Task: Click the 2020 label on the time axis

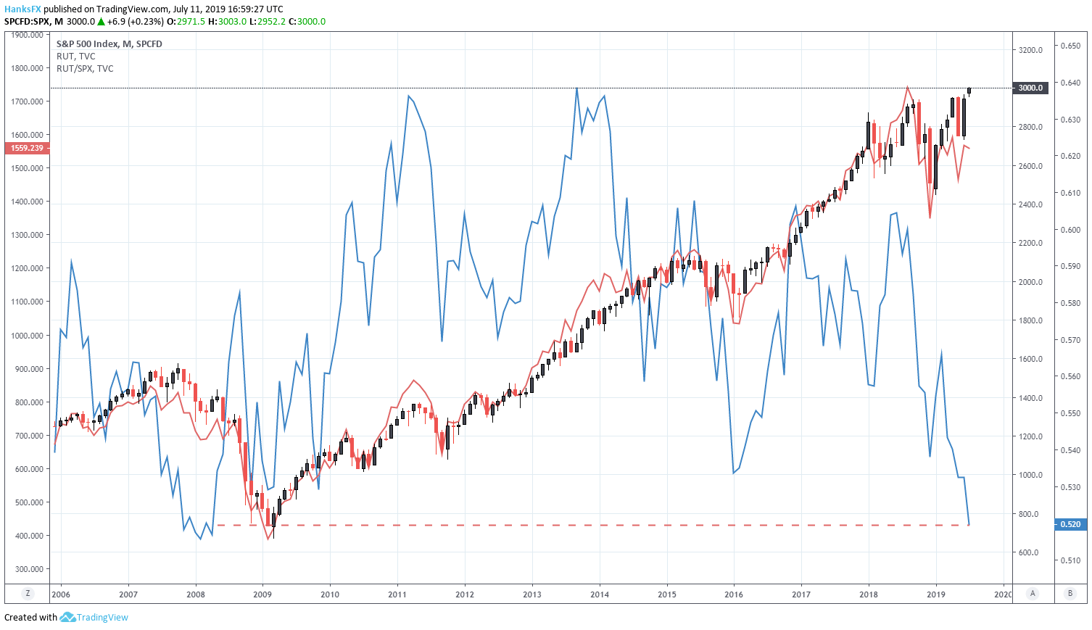Action: pyautogui.click(x=1003, y=594)
